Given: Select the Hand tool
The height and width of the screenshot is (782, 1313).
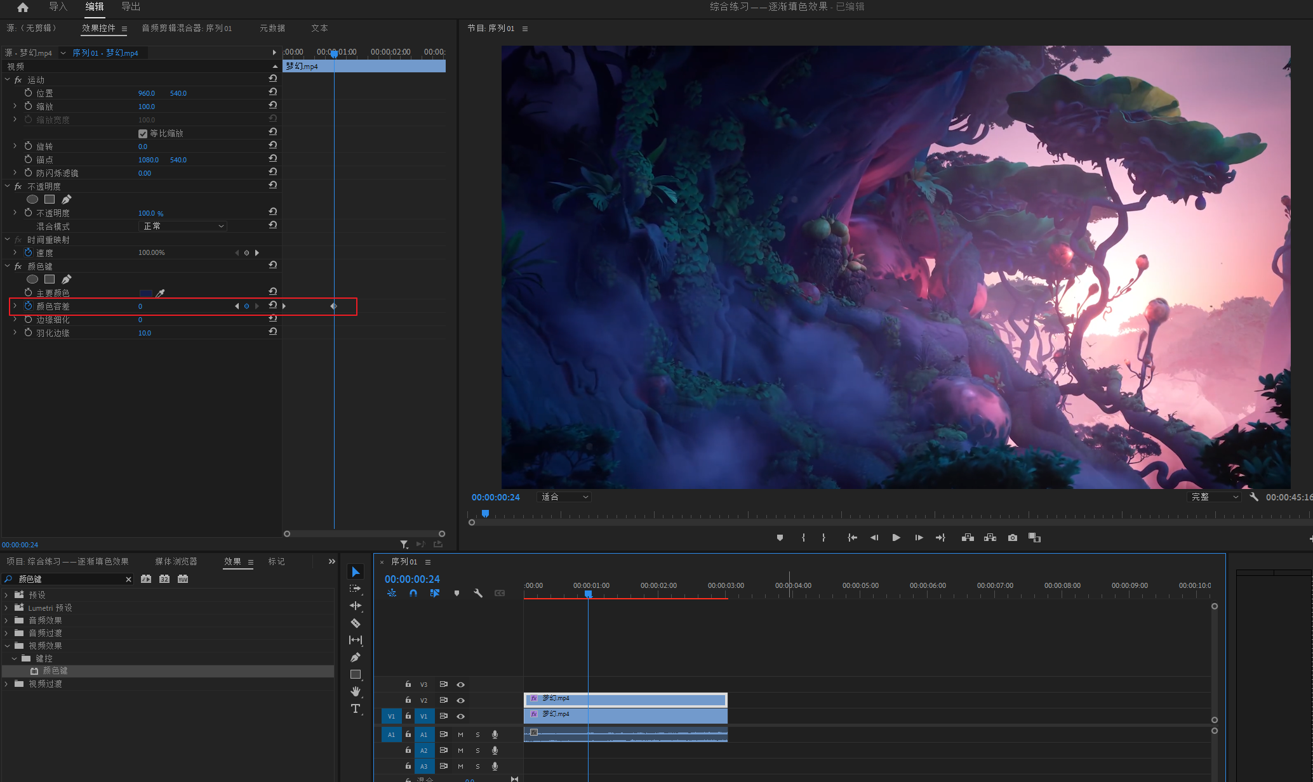Looking at the screenshot, I should pos(356,691).
